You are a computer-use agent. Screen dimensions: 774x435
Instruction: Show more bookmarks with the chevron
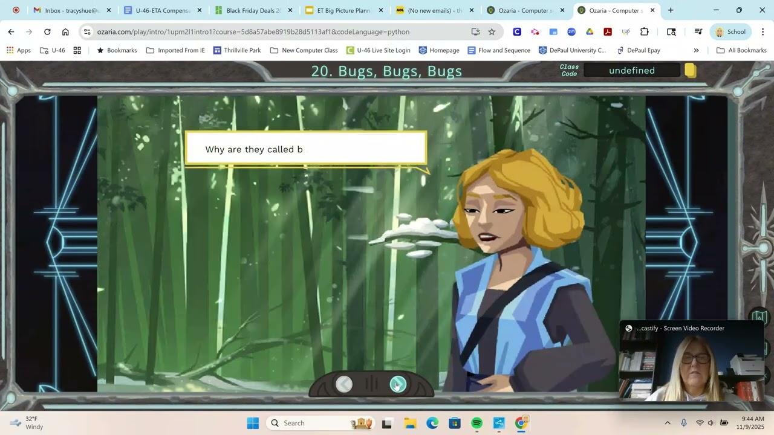coord(696,50)
